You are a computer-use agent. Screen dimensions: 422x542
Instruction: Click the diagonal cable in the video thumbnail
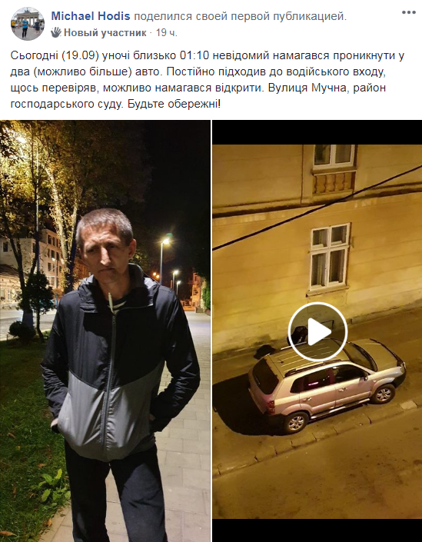point(317,208)
